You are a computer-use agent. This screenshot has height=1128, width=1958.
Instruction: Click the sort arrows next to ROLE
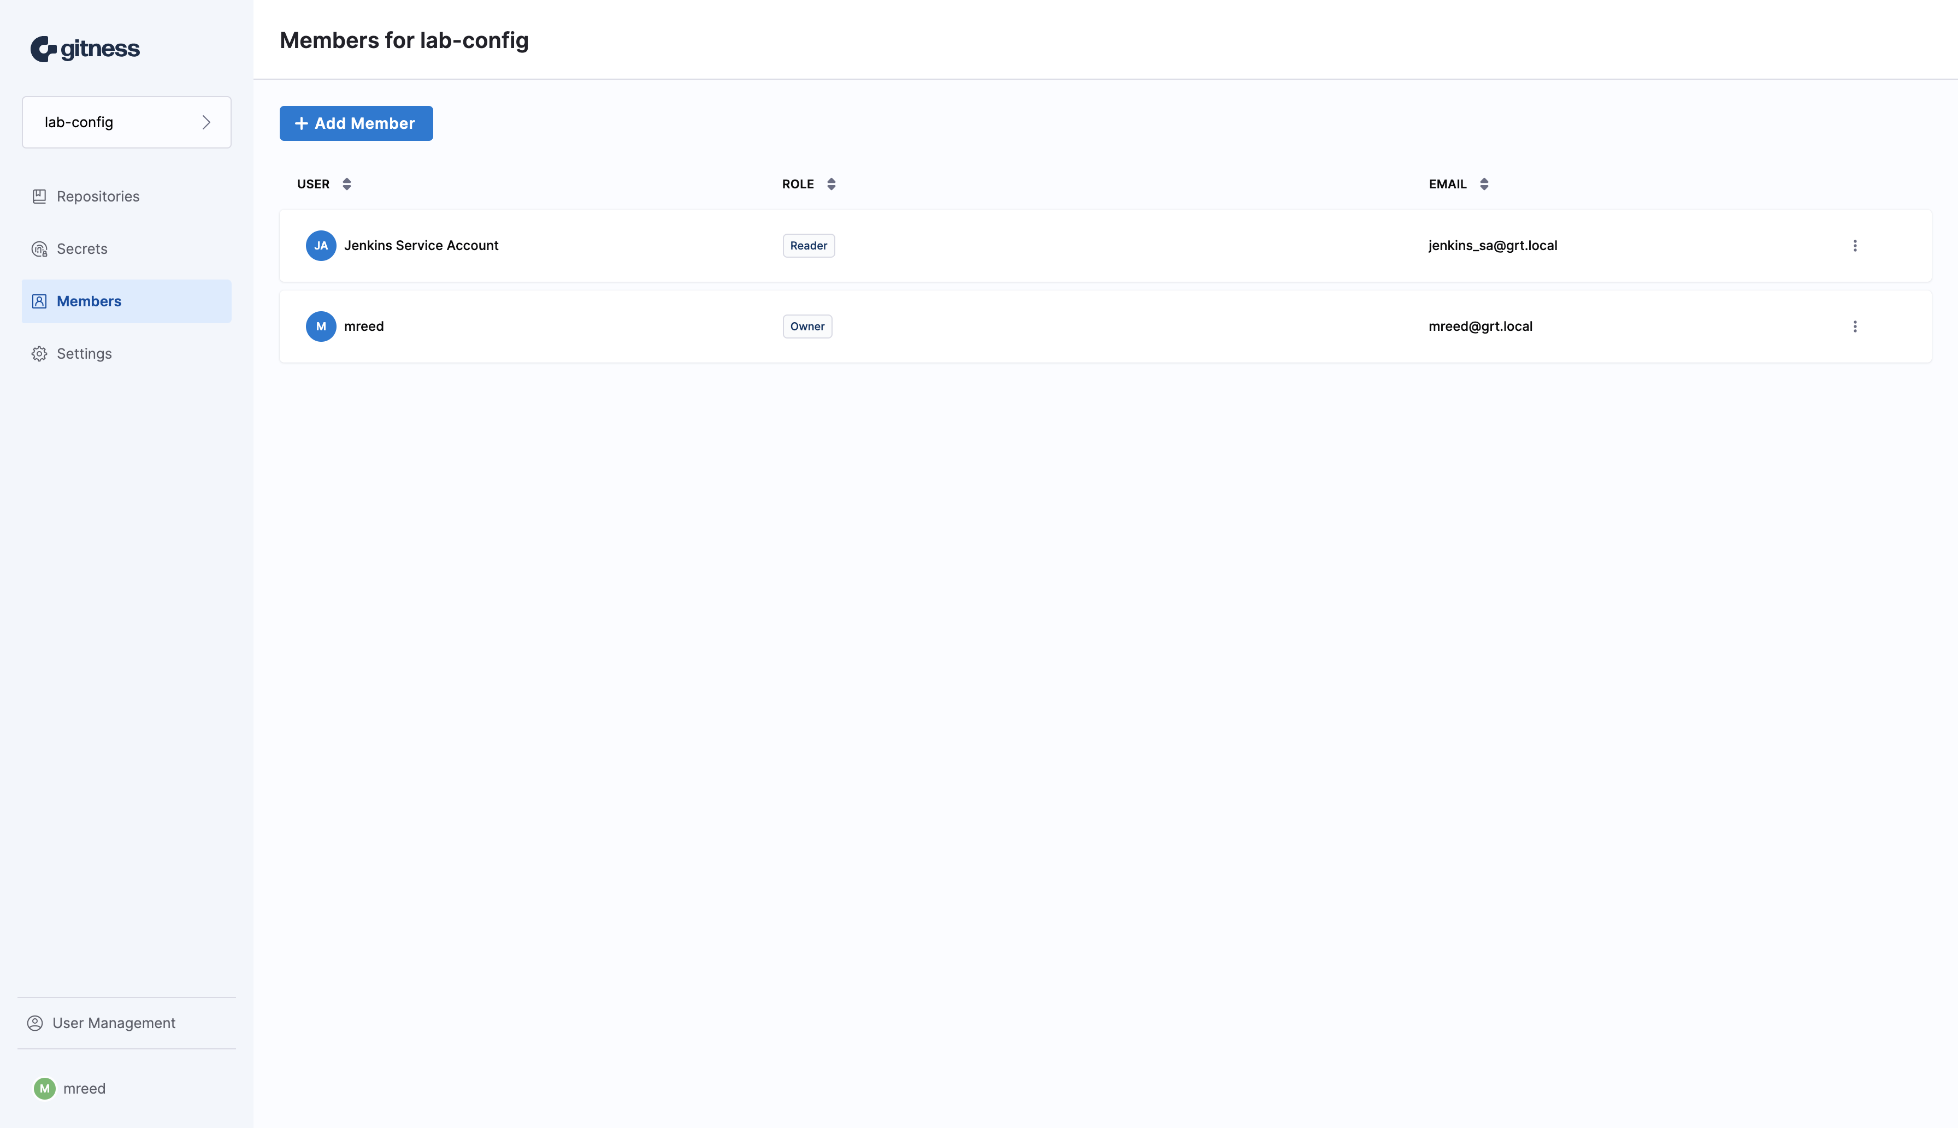[x=831, y=185]
